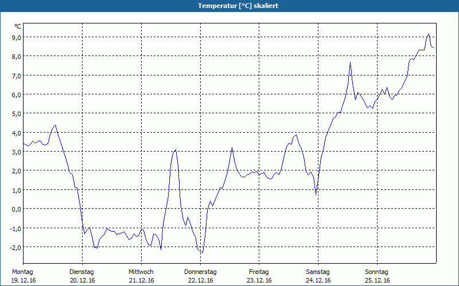459x286 pixels.
Task: Click the 8,0 axis value
Action: (16, 57)
